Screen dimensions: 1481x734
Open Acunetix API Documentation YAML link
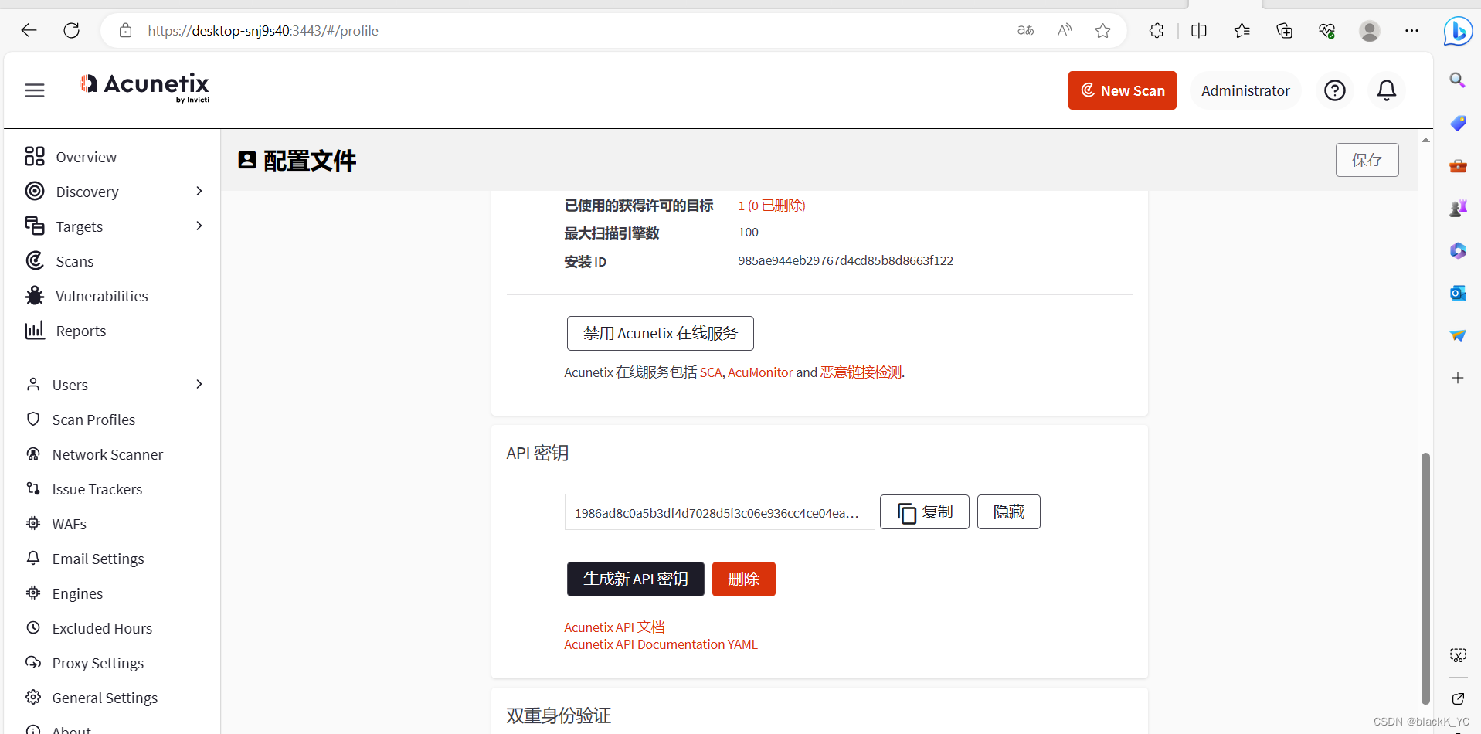(x=661, y=644)
